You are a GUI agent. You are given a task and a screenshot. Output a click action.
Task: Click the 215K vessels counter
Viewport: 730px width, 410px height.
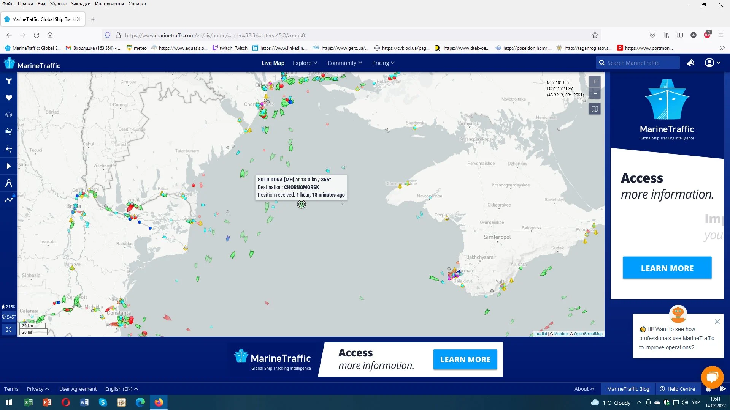click(x=9, y=307)
